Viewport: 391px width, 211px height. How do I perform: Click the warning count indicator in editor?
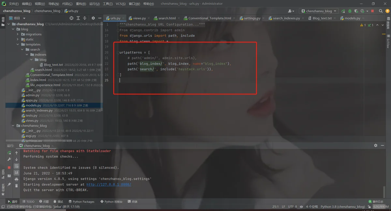tap(363, 25)
